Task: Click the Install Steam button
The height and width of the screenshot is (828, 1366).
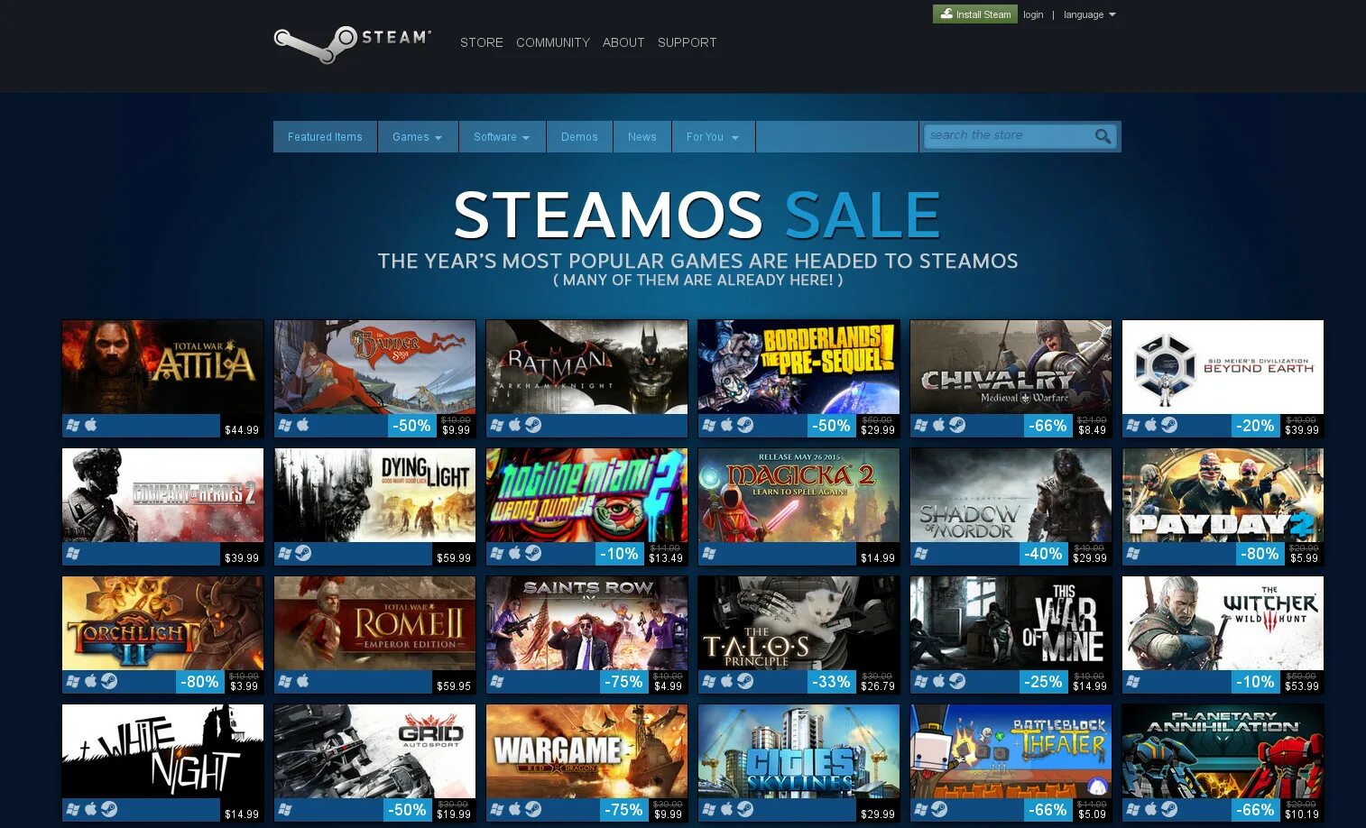Action: (x=975, y=14)
